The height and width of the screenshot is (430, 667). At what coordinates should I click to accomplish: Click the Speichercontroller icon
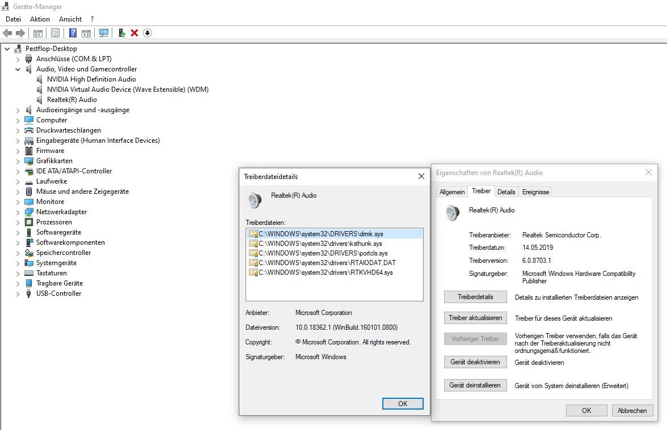[29, 253]
